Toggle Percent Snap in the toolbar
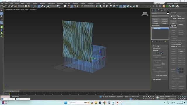 75,6
